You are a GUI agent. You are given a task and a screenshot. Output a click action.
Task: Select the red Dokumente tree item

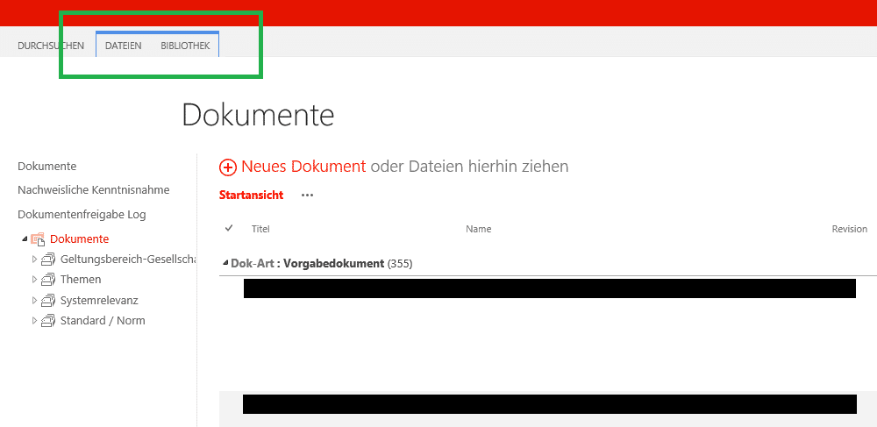pyautogui.click(x=80, y=238)
